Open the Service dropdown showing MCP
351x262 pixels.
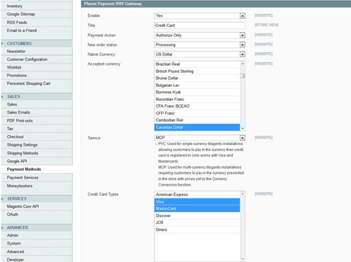pyautogui.click(x=200, y=138)
